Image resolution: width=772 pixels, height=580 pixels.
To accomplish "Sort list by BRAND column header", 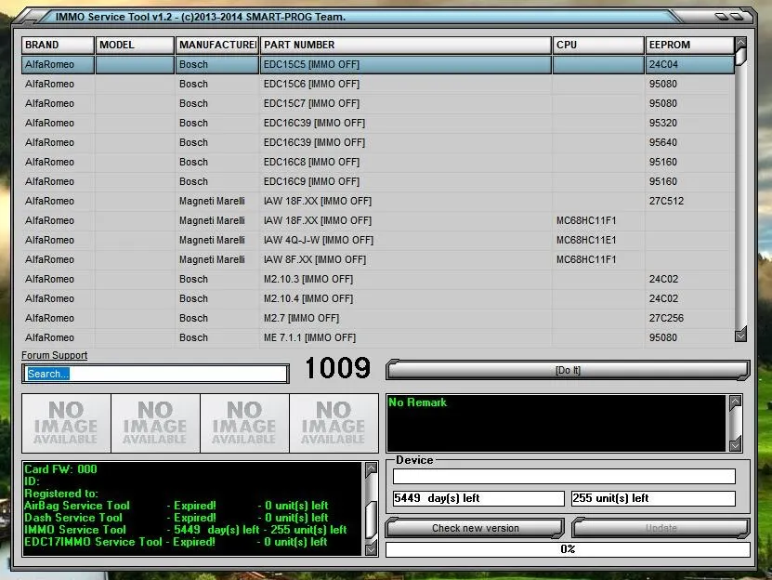I will [58, 45].
